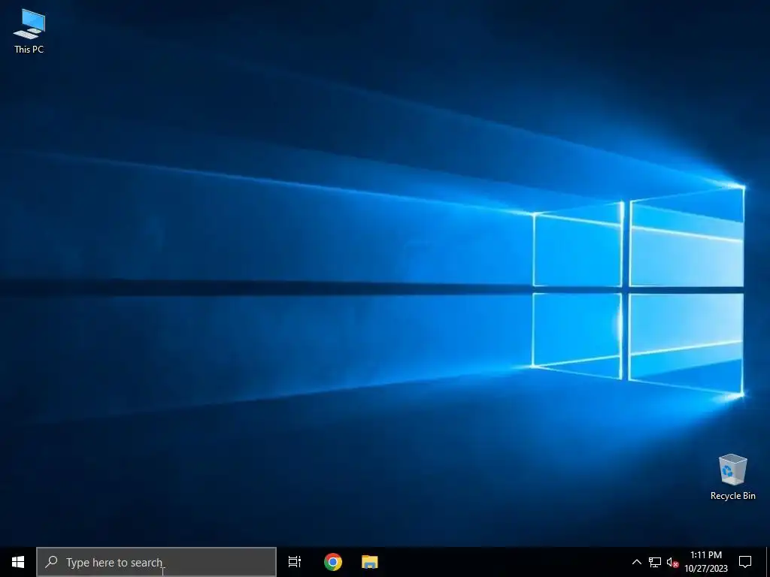Select the Recycle Bin desktop icon
The image size is (770, 577).
coord(732,477)
